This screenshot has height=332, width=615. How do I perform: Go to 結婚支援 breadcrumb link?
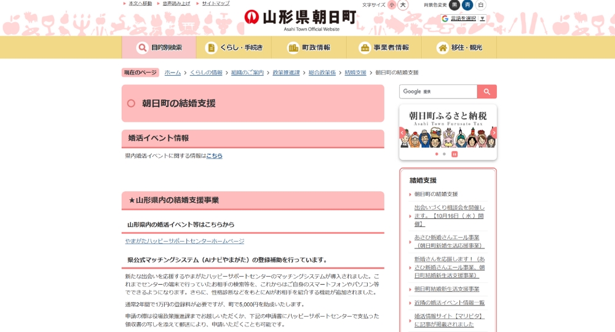point(355,73)
